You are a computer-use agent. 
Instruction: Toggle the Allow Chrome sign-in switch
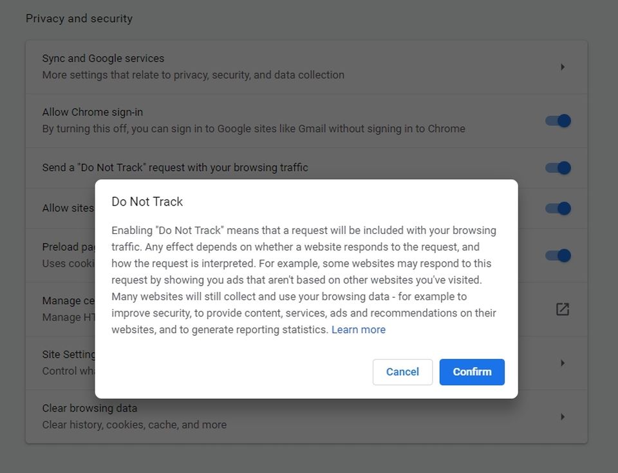click(557, 121)
